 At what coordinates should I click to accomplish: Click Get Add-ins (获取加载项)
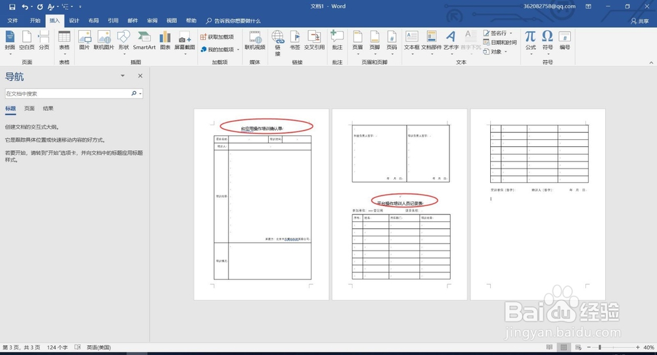pyautogui.click(x=217, y=37)
